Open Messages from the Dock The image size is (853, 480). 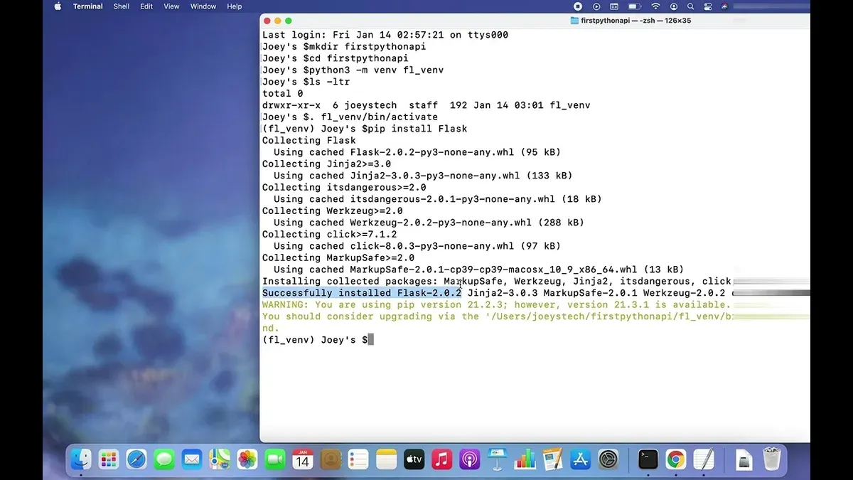pos(164,459)
